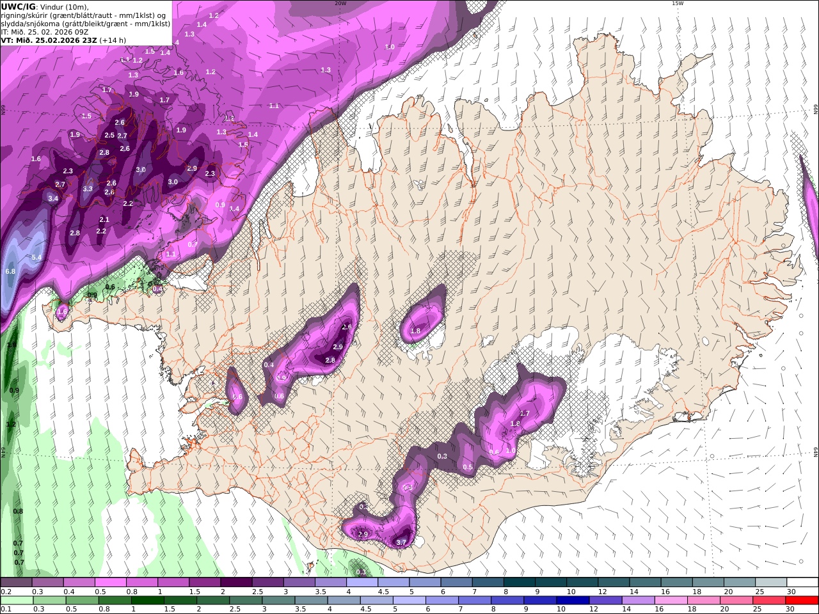819x614 pixels.
Task: Click the 5.4 snowfall value on the map
Action: [x=36, y=257]
